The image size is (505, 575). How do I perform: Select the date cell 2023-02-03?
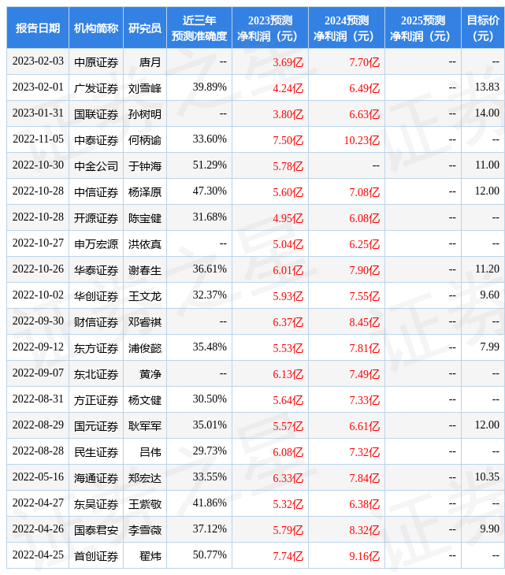point(38,61)
